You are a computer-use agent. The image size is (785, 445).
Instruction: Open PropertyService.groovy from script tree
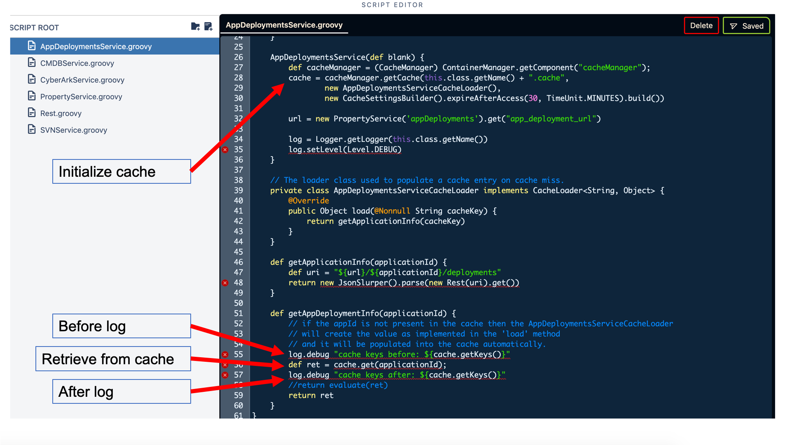click(x=81, y=96)
